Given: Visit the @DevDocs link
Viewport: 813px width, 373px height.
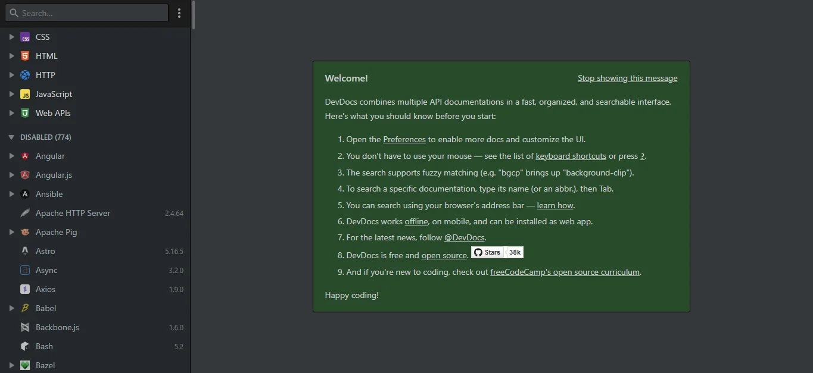Looking at the screenshot, I should [x=464, y=237].
